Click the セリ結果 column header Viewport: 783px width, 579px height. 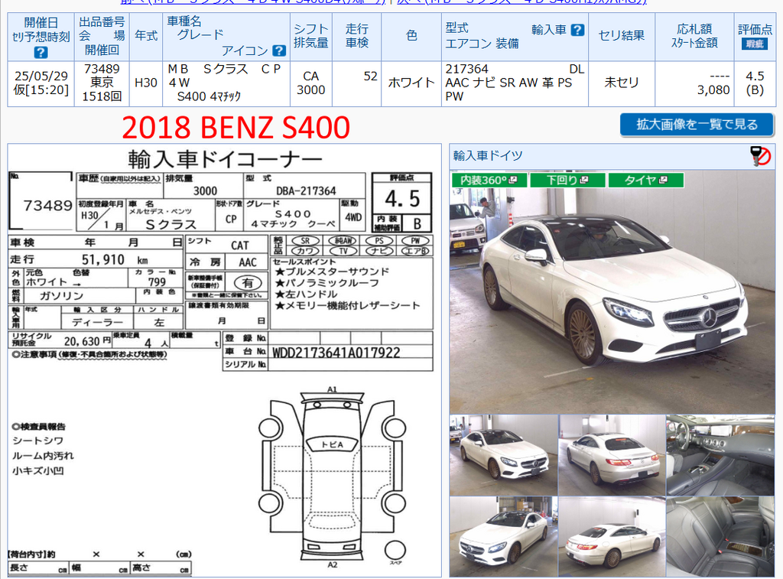pyautogui.click(x=622, y=36)
